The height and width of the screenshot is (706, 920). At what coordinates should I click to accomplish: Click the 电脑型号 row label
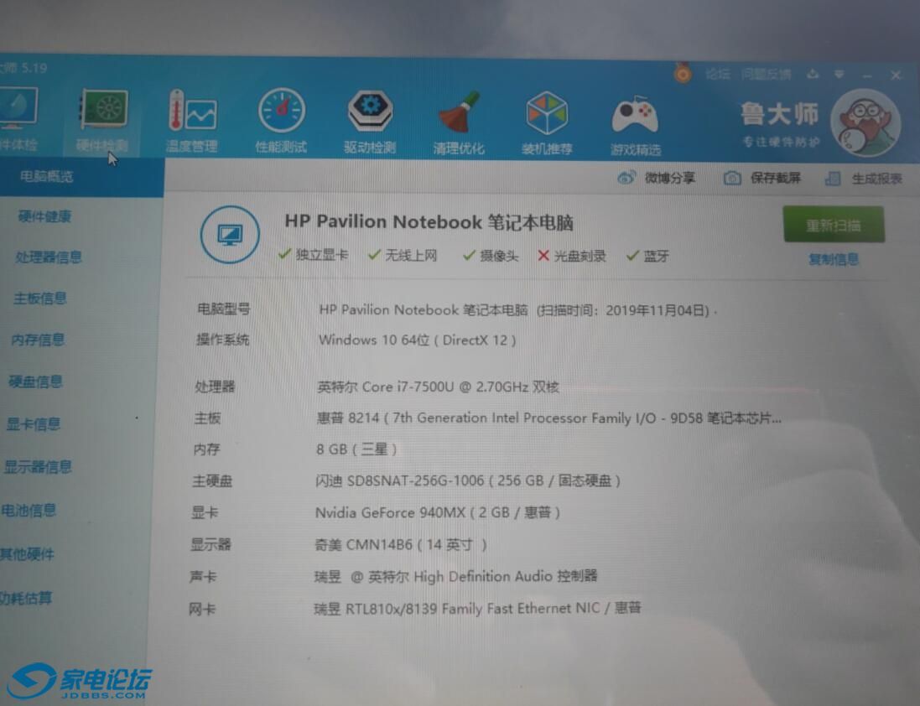pyautogui.click(x=223, y=309)
